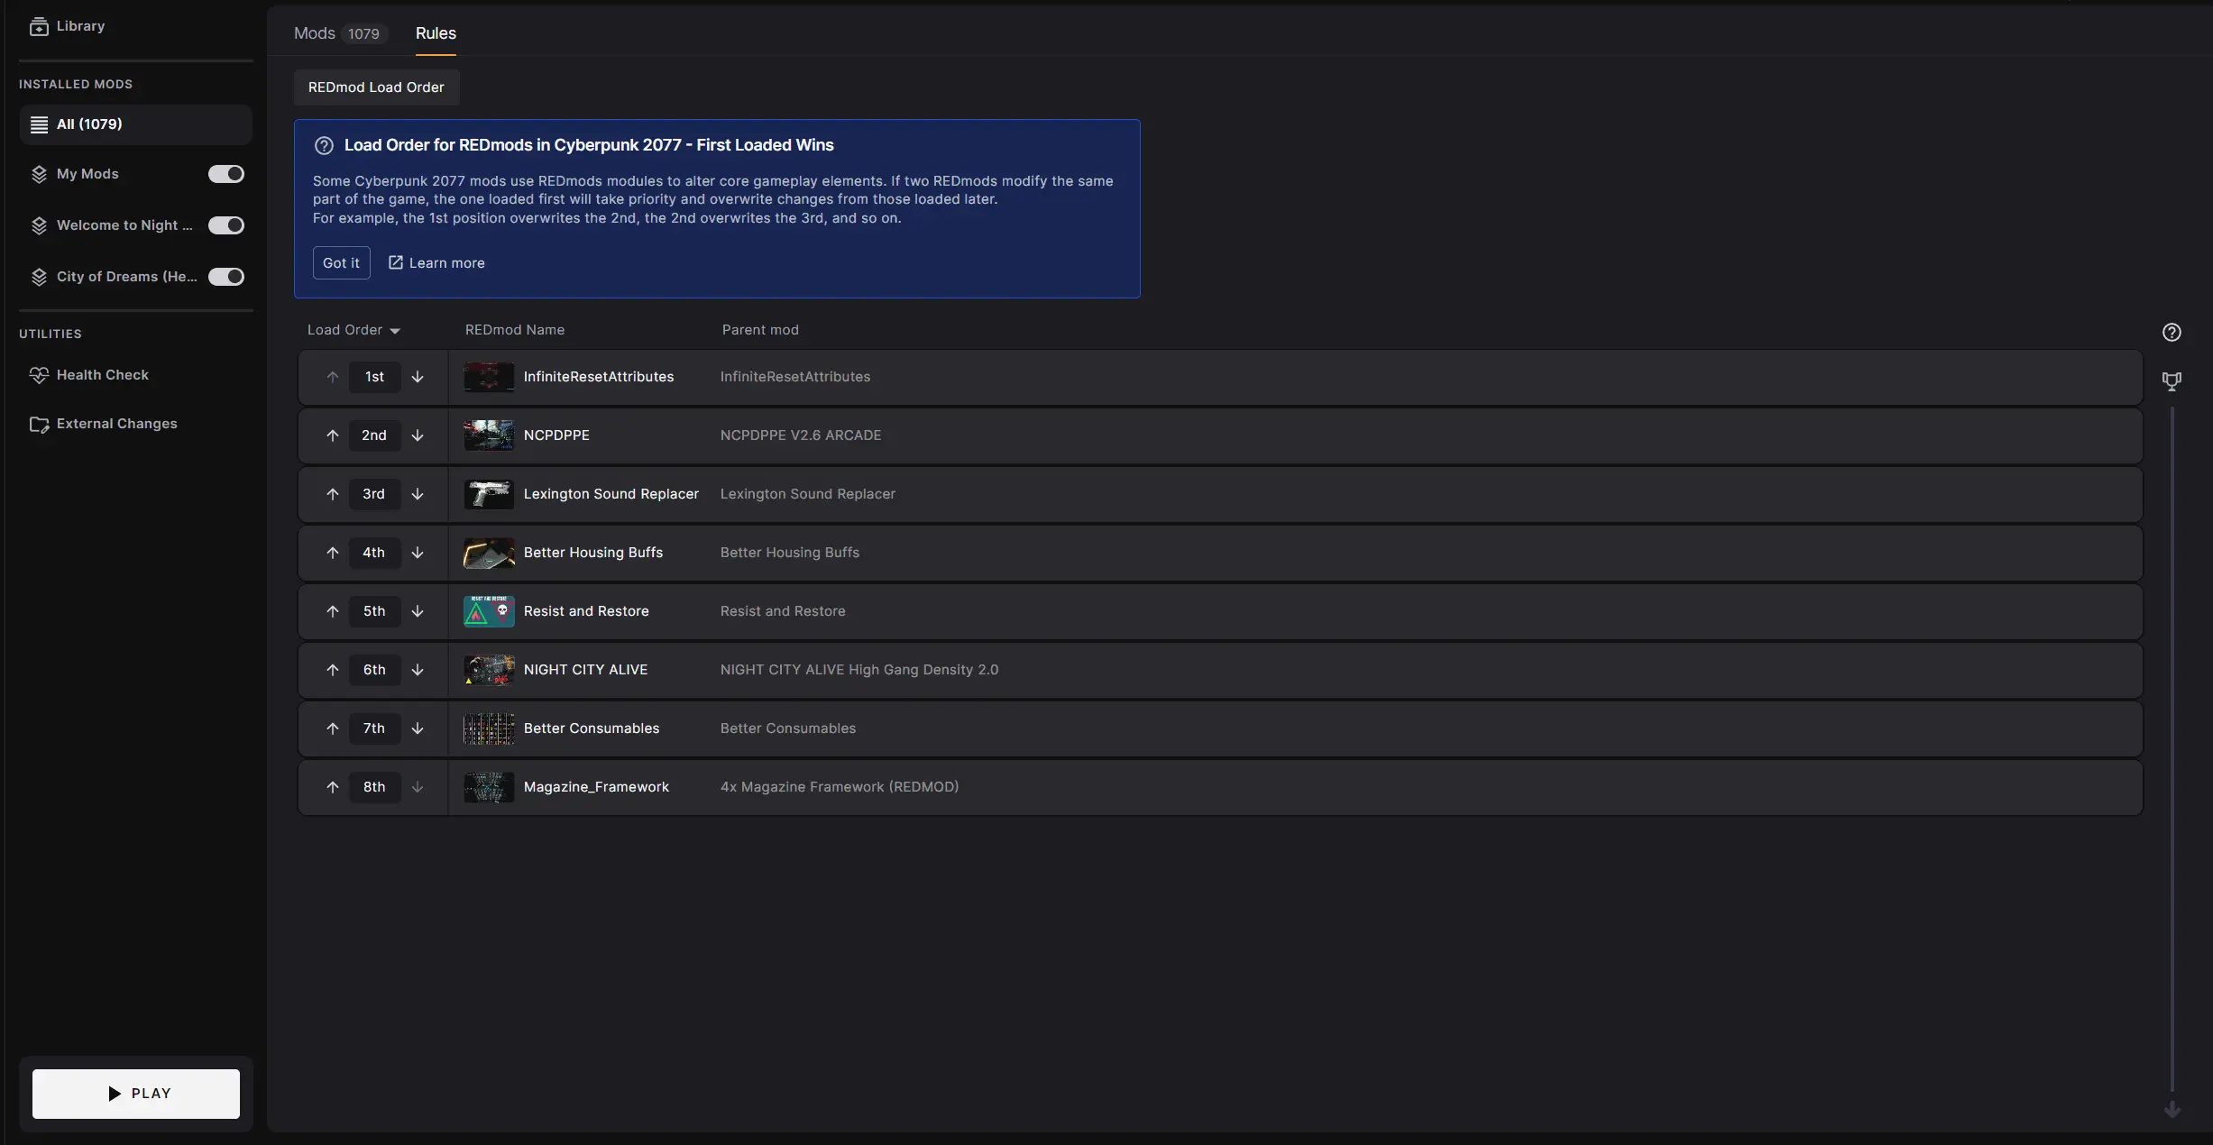The width and height of the screenshot is (2213, 1145).
Task: Click the NCPDPPE mod thumbnail
Action: coord(489,435)
